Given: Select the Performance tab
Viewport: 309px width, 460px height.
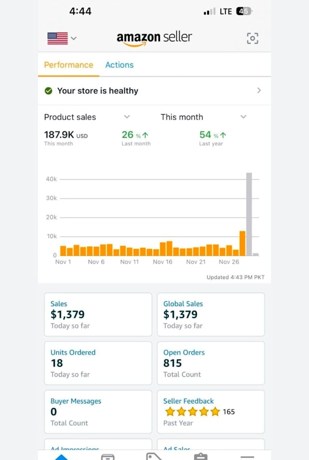Looking at the screenshot, I should click(69, 65).
